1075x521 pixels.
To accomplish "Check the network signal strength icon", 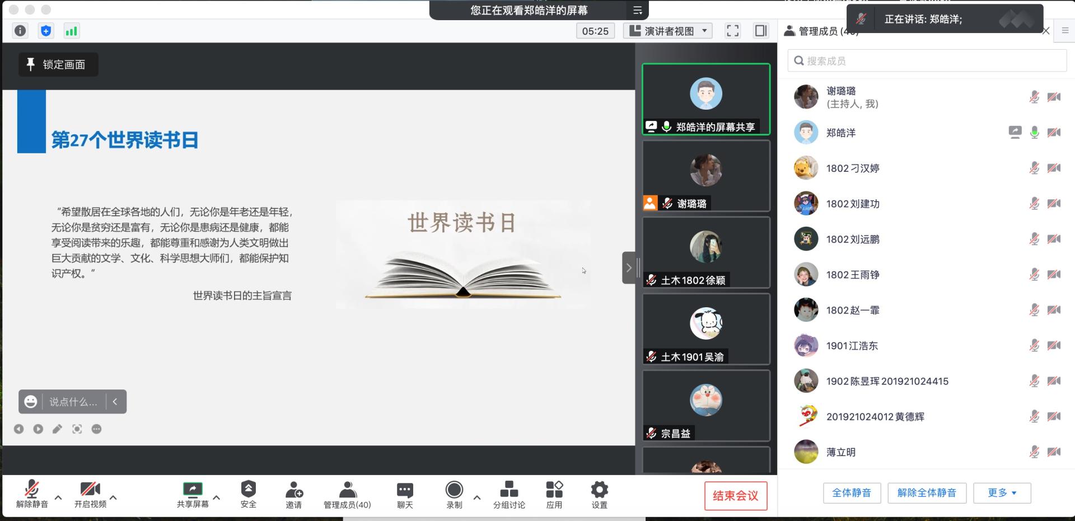I will (x=71, y=31).
